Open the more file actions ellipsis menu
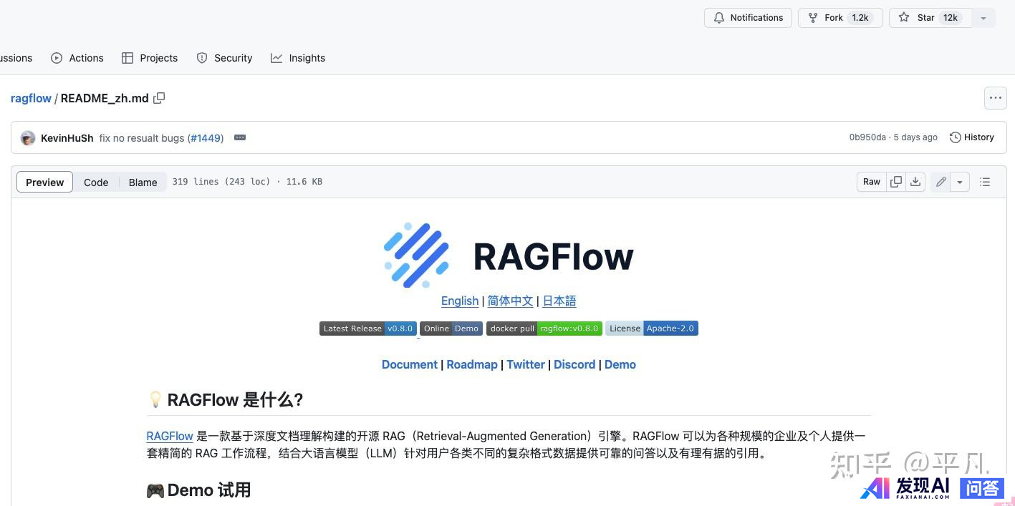This screenshot has height=506, width=1015. click(x=996, y=98)
